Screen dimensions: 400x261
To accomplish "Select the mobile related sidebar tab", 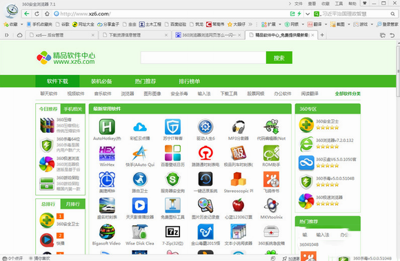I will pyautogui.click(x=72, y=109).
